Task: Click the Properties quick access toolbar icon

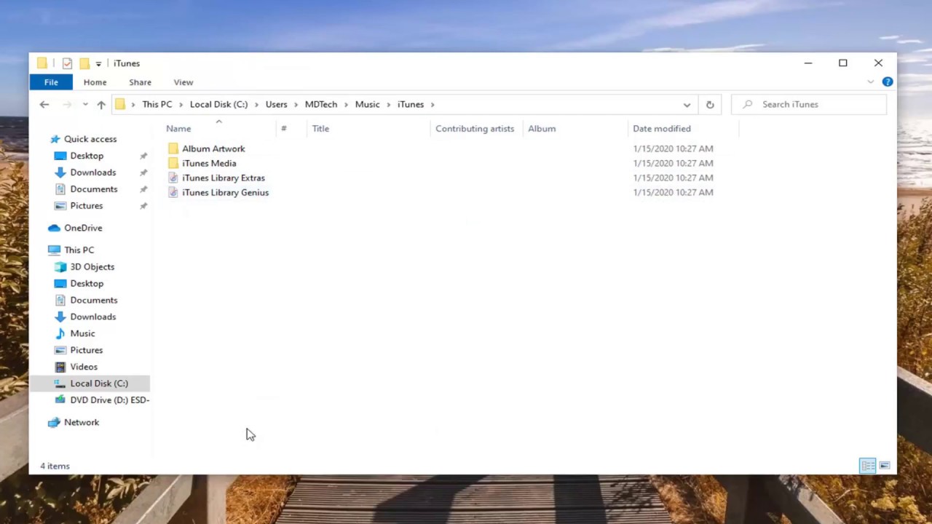Action: pos(67,63)
